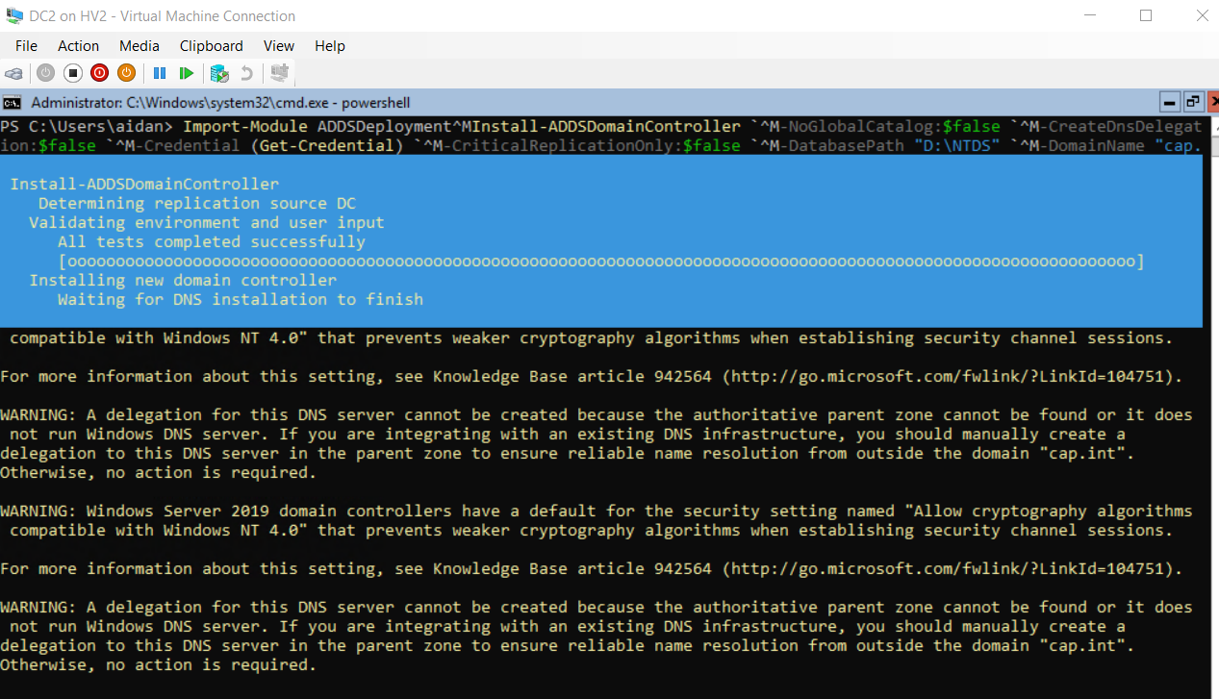Screen dimensions: 1219x699
Task: Minimize the Virtual Machine Connection window
Action: pyautogui.click(x=1090, y=16)
